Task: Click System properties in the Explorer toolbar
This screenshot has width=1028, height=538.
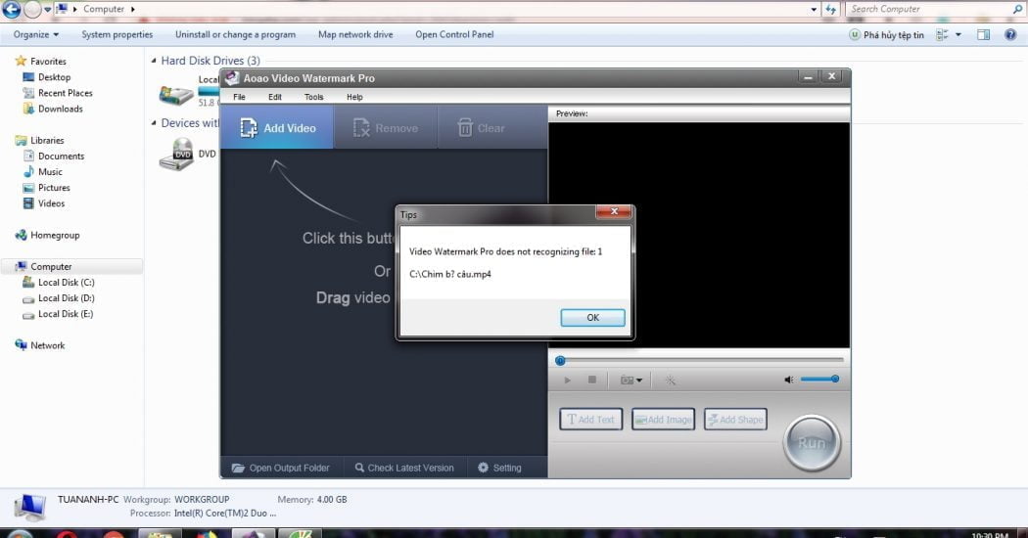Action: tap(117, 35)
